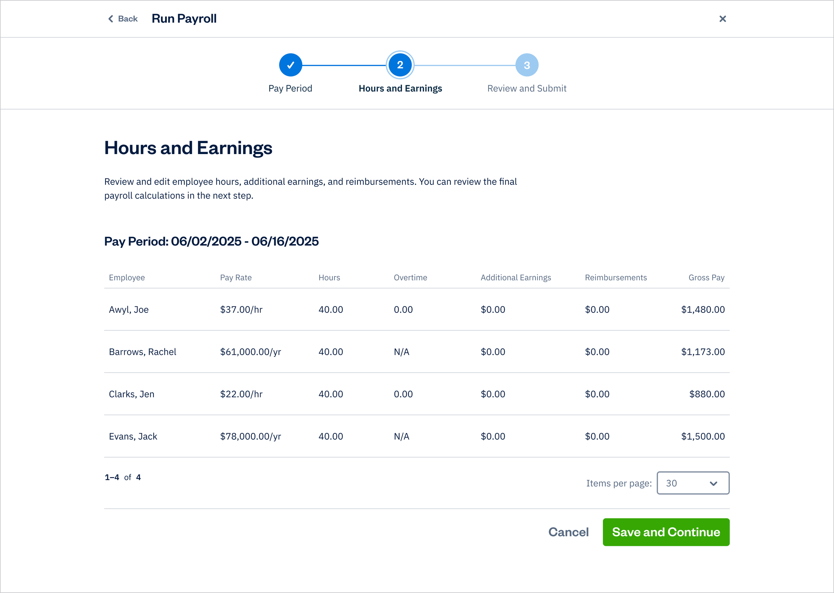Select step 2 Hours and Earnings circle
Viewport: 834px width, 593px height.
point(400,65)
